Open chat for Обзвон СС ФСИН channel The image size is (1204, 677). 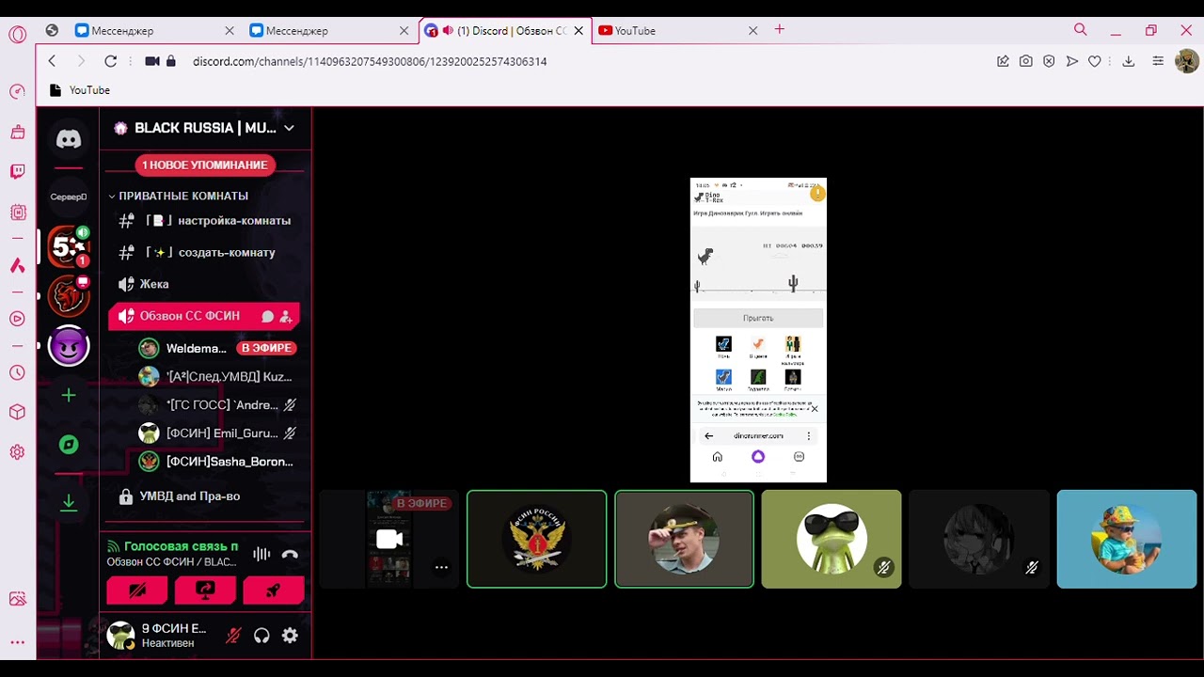(268, 317)
